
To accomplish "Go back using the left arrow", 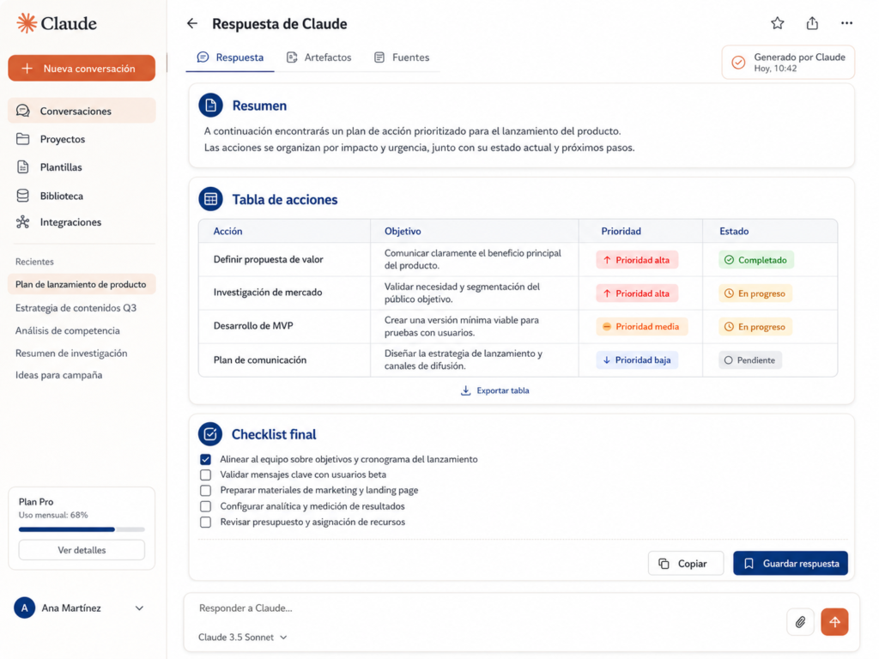I will click(192, 23).
